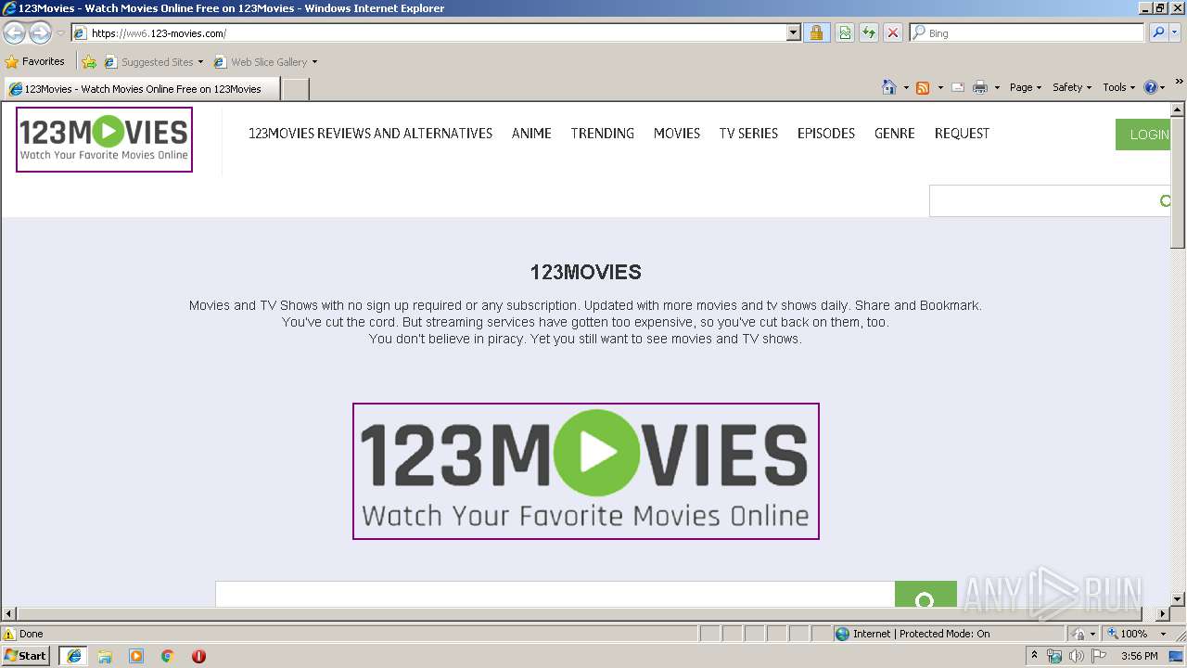The width and height of the screenshot is (1187, 668).
Task: Click the volume speaker tray icon
Action: pyautogui.click(x=1076, y=656)
